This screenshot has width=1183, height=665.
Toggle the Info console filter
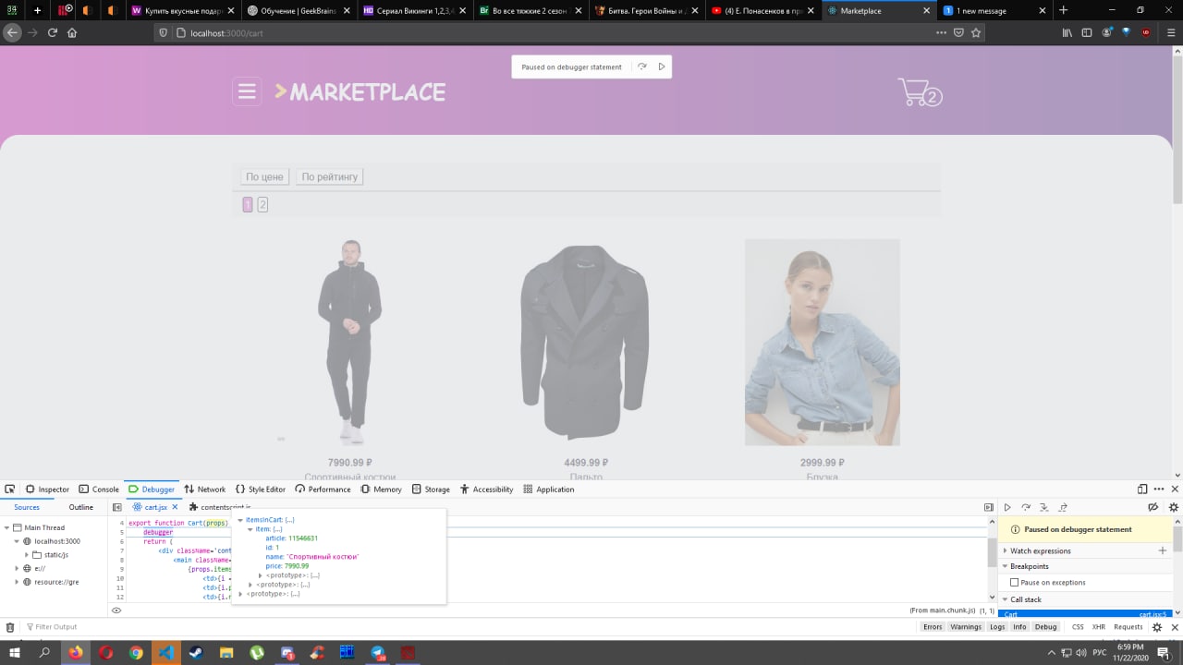1019,627
